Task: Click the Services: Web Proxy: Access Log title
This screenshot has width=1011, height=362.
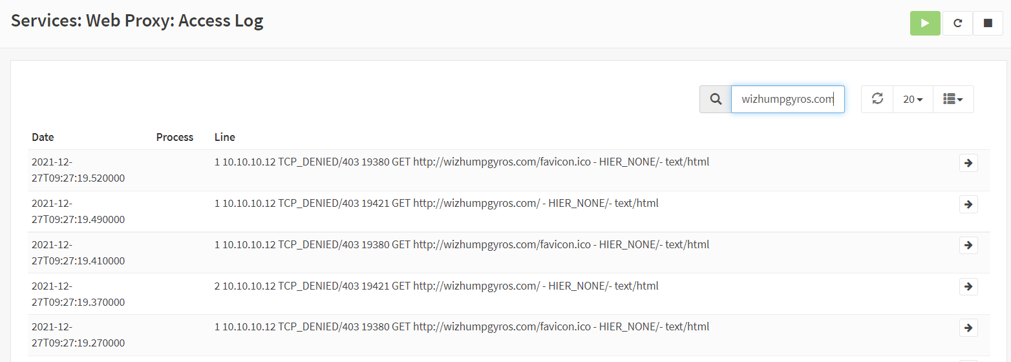Action: 137,21
